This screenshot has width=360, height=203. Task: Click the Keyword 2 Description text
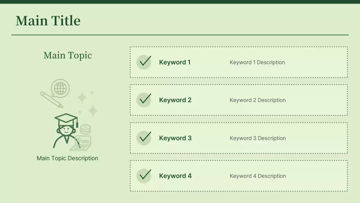pos(258,100)
